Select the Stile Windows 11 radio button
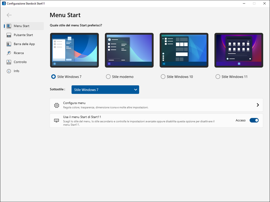Image resolution: width=270 pixels, height=202 pixels. 218,77
